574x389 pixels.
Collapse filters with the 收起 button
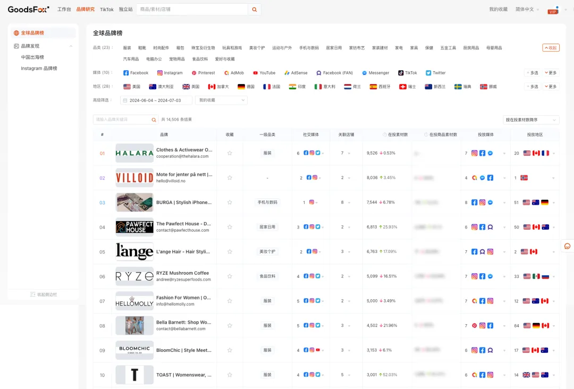coord(551,48)
